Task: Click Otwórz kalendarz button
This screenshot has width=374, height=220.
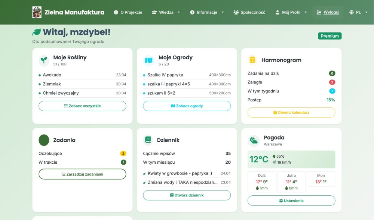Action: click(x=291, y=113)
